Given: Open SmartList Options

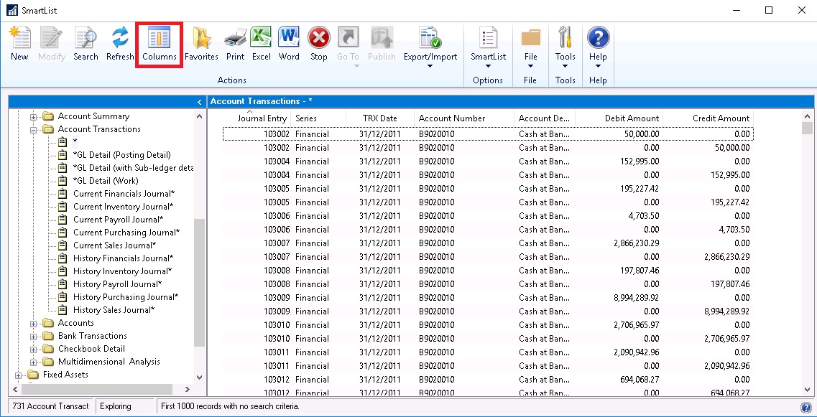Looking at the screenshot, I should 488,43.
